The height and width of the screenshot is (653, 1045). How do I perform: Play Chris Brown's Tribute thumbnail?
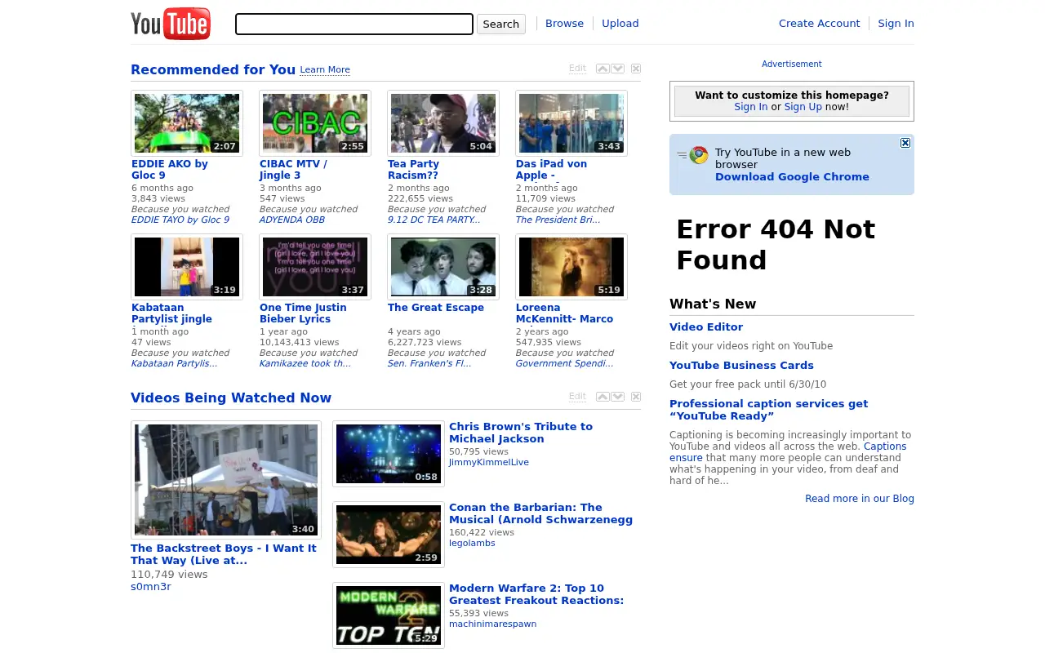tap(389, 454)
